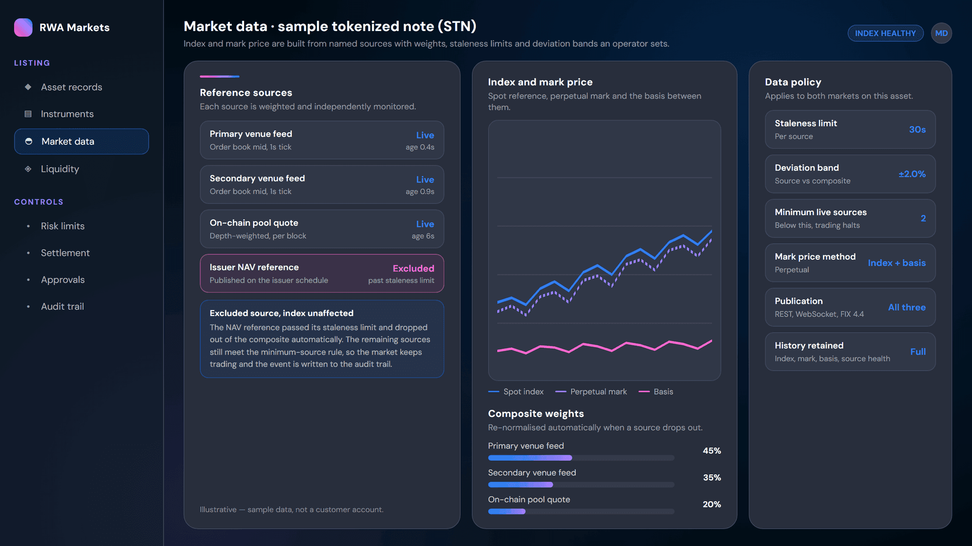Click the Perpetual mark legend entry
The height and width of the screenshot is (546, 972).
(590, 392)
